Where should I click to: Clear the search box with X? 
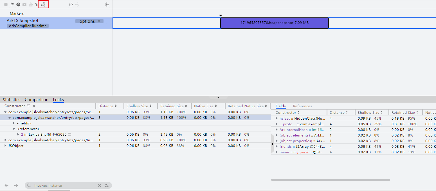99,185
